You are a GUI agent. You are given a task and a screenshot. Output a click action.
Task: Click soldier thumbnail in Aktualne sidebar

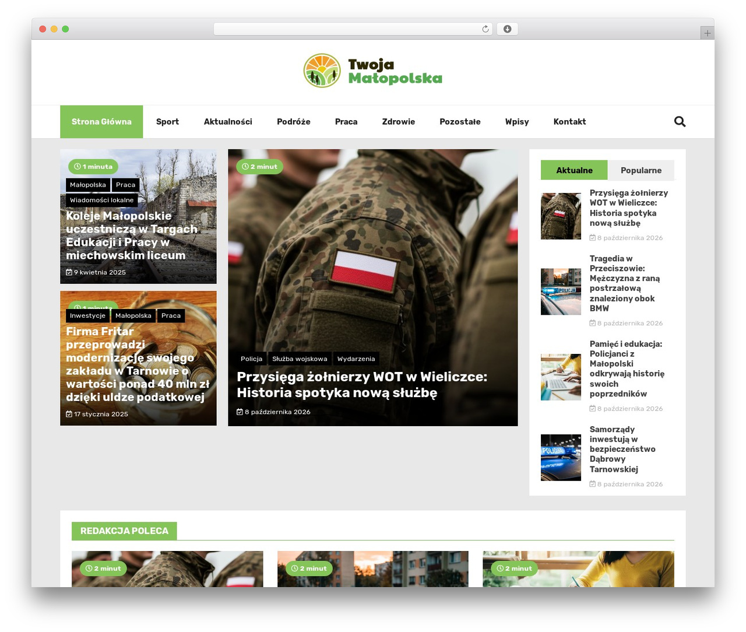point(561,216)
